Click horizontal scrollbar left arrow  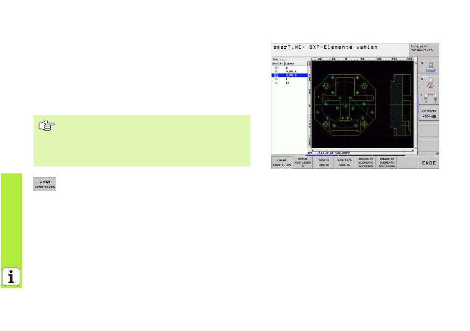point(313,150)
